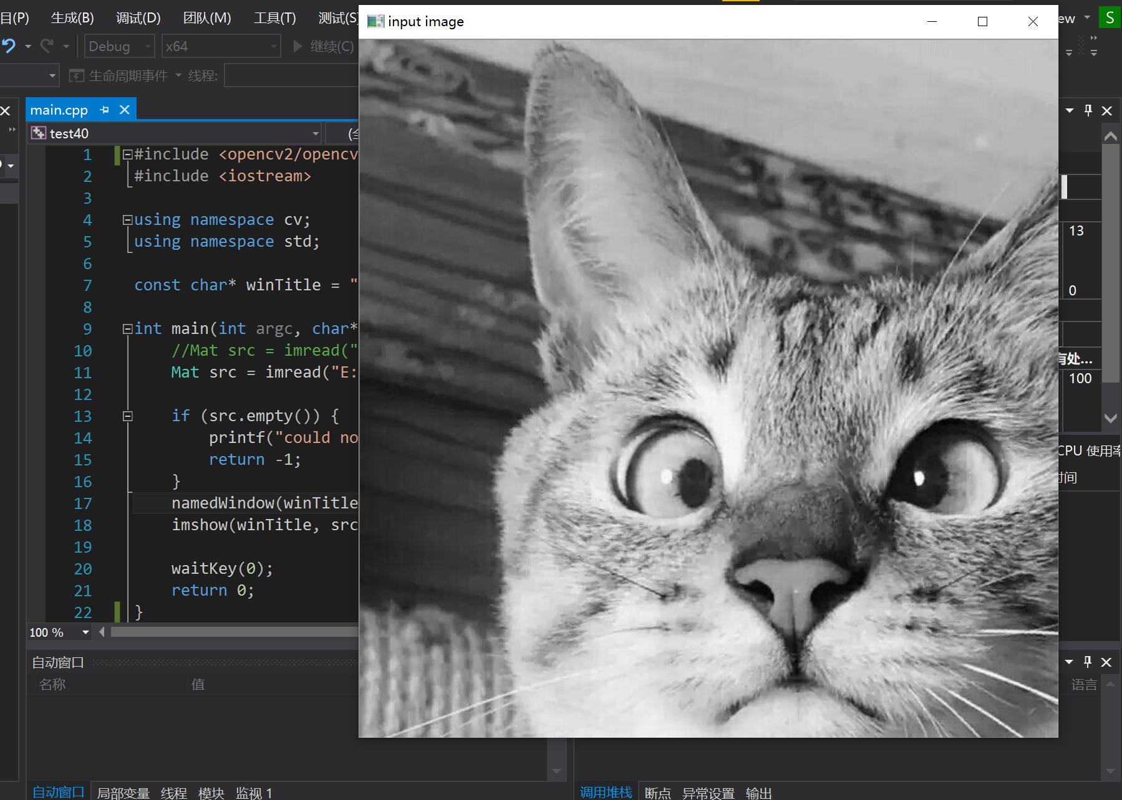
Task: Open the undo history dropdown arrow
Action: point(28,46)
